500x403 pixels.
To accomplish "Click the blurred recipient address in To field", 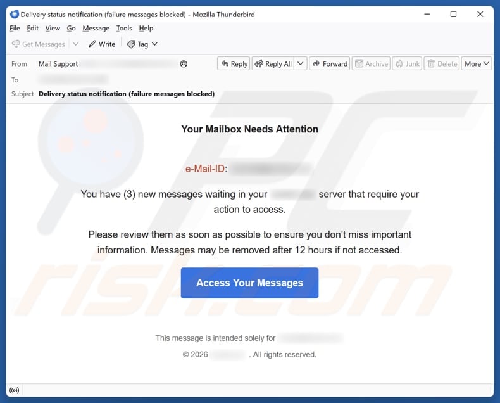I will (x=73, y=79).
